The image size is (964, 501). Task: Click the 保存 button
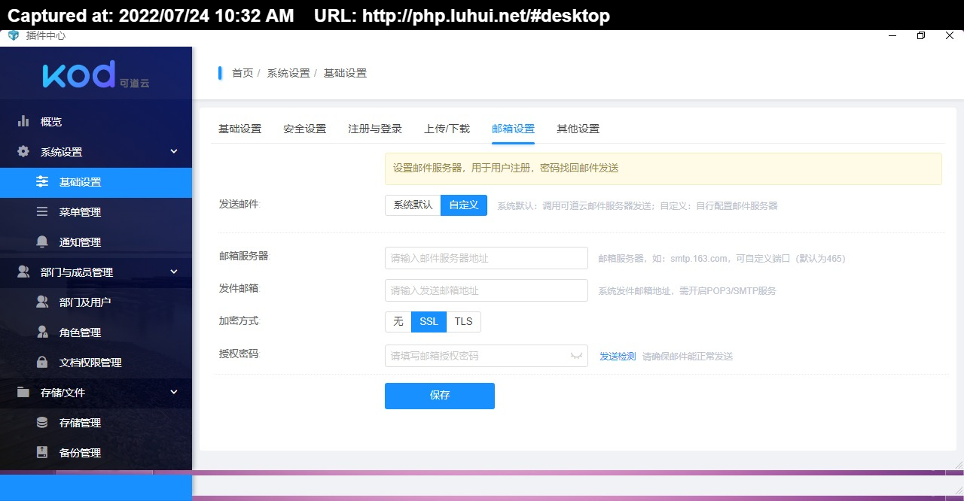[x=440, y=396]
